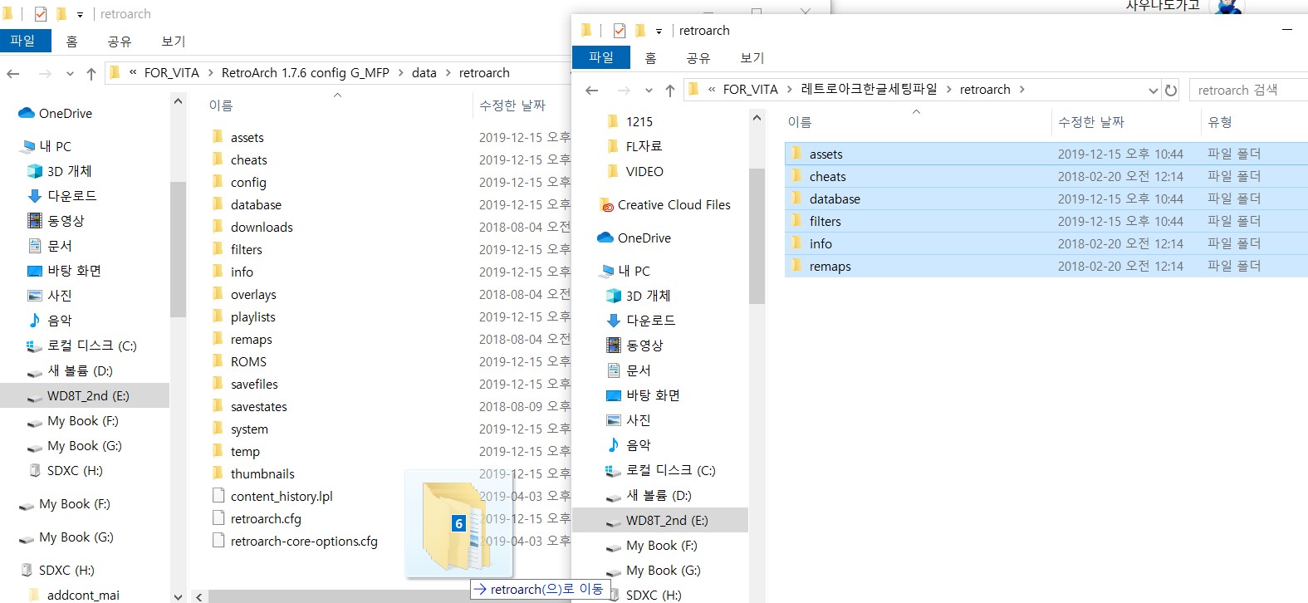Viewport: 1308px width, 603px height.
Task: Select filters folder in right window
Action: pyautogui.click(x=1046, y=221)
